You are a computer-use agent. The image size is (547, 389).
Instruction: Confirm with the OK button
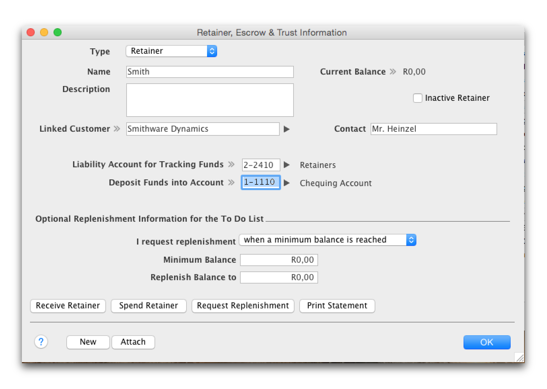coord(486,342)
